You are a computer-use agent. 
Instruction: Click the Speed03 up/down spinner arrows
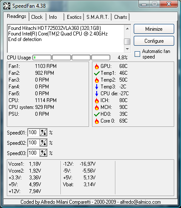pyautogui.click(x=43, y=153)
